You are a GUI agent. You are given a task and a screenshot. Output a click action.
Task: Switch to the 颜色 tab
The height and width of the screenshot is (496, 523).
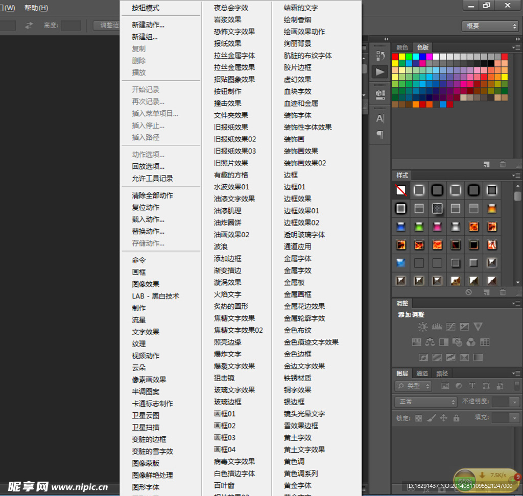pyautogui.click(x=402, y=47)
